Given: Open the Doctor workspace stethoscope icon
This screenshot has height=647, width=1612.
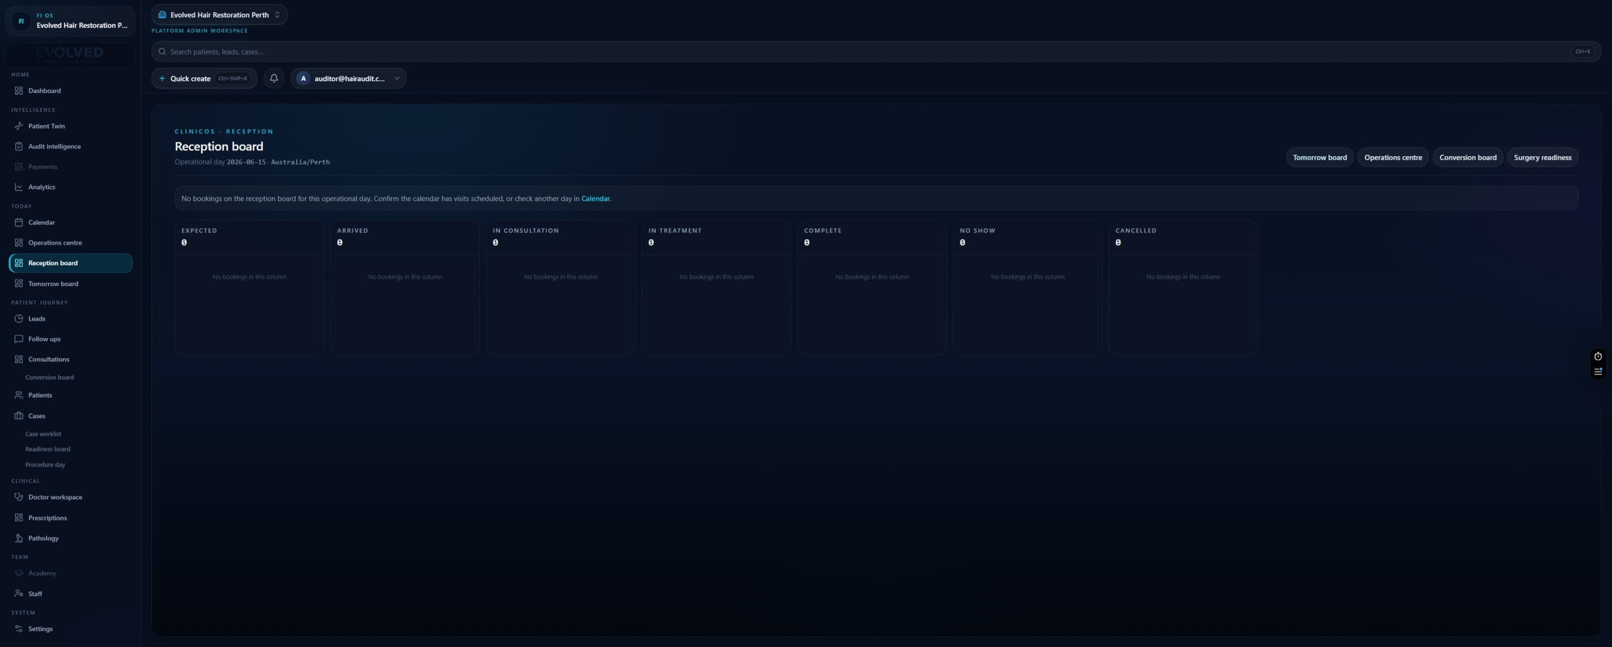Looking at the screenshot, I should coord(19,497).
